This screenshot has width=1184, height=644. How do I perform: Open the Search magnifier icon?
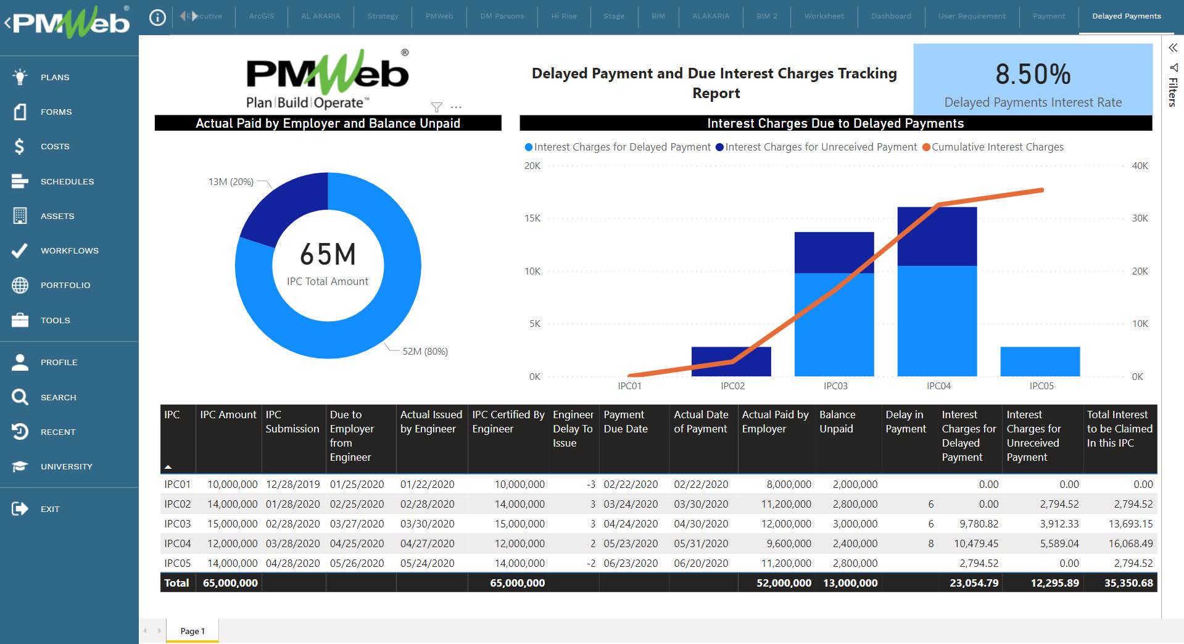(20, 397)
